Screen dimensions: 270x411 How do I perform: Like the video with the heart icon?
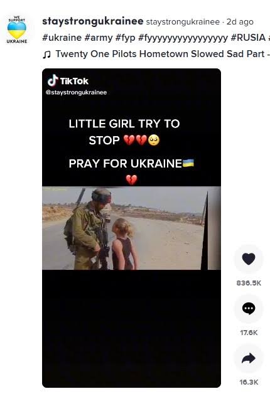pyautogui.click(x=249, y=259)
